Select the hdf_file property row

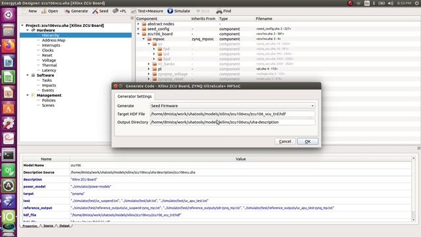coord(217,215)
